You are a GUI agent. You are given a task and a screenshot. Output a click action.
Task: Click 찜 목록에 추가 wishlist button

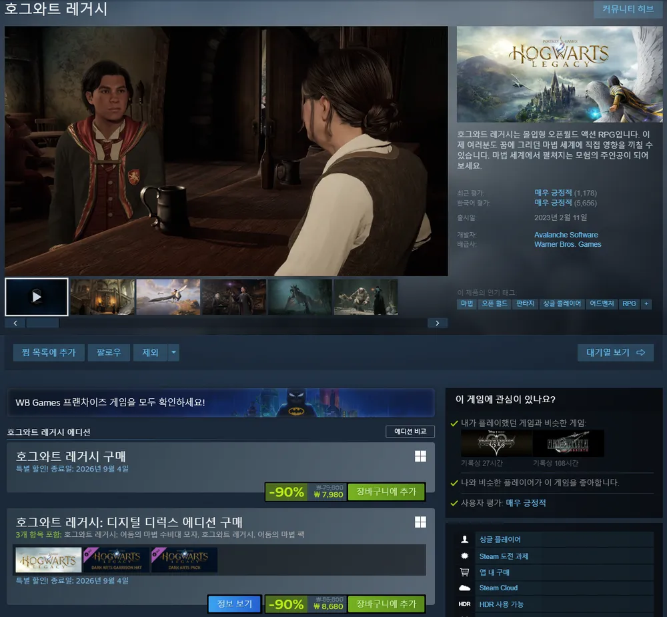pos(49,352)
